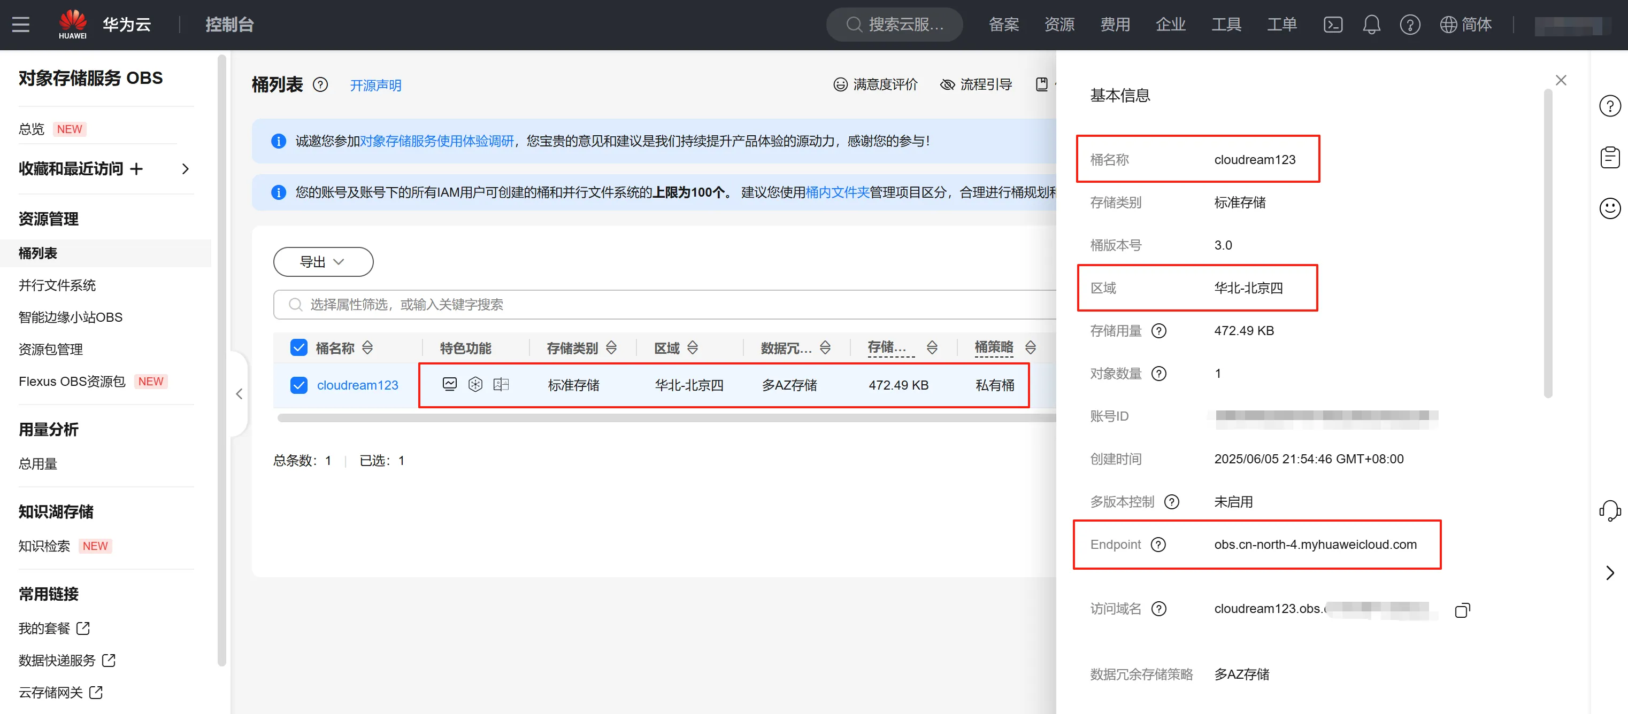Go to 控制台 console
The width and height of the screenshot is (1628, 714).
229,25
